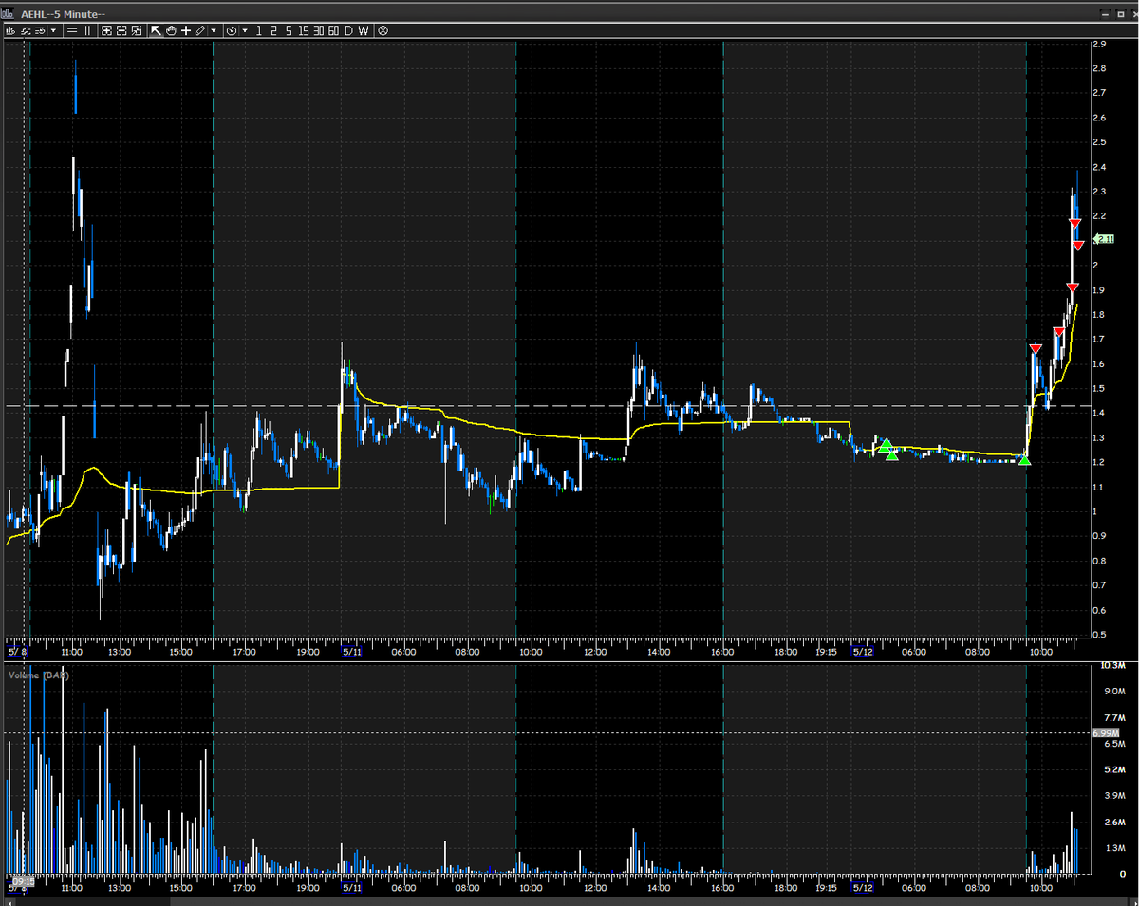Click the 19:15 time label on price chart axis
The height and width of the screenshot is (906, 1139).
pyautogui.click(x=826, y=652)
